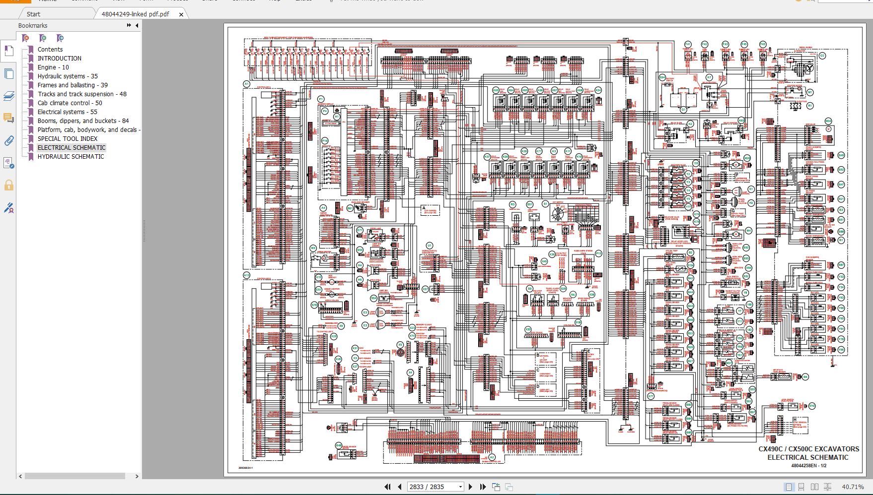This screenshot has width=873, height=495.
Task: Click the next view icon
Action: point(509,487)
